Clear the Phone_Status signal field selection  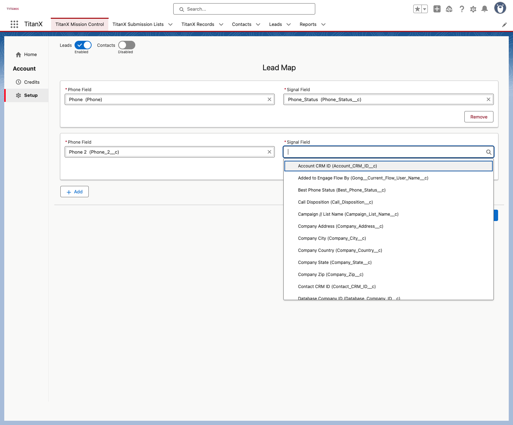pyautogui.click(x=489, y=99)
